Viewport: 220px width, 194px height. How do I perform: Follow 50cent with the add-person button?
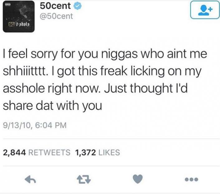(x=205, y=10)
